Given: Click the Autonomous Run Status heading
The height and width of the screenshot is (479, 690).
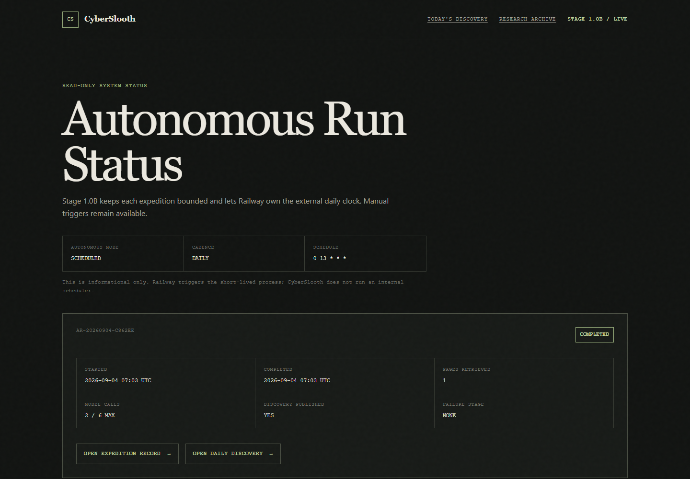Looking at the screenshot, I should [234, 142].
